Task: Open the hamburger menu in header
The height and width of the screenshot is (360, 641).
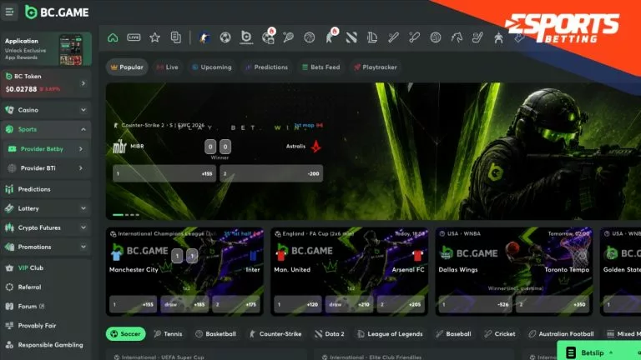Action: coord(9,12)
